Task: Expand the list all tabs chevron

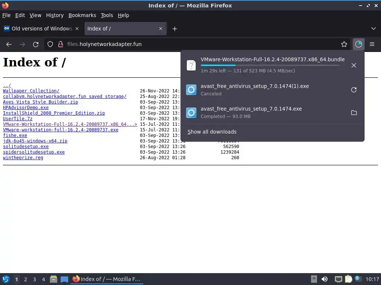Action: tap(374, 29)
